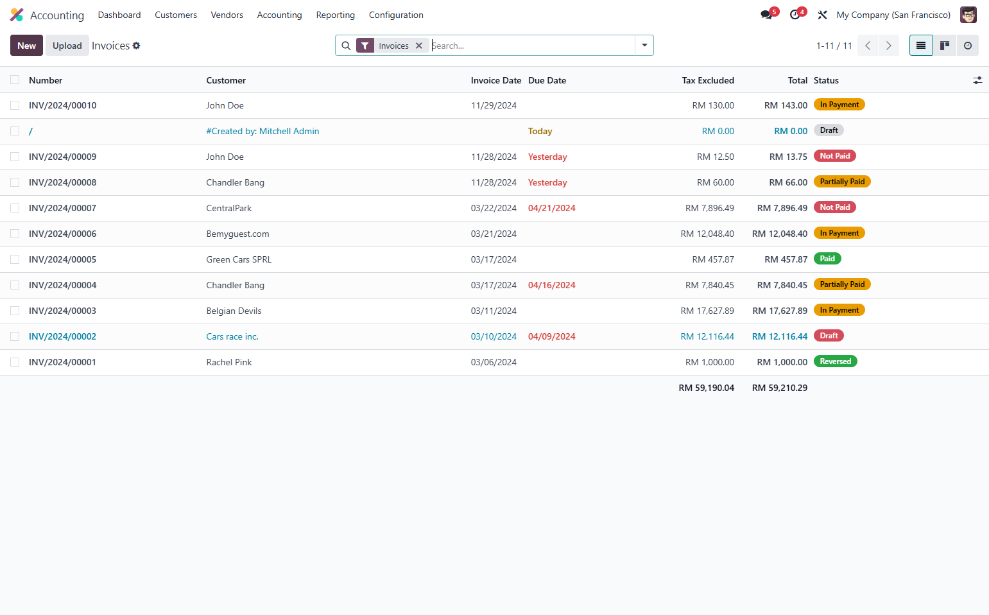Open the Customers menu
This screenshot has height=615, width=989.
176,15
